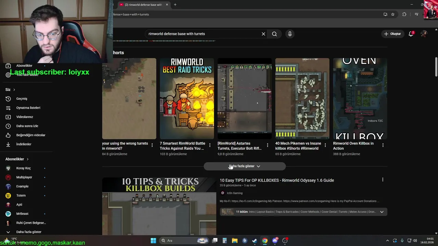Expand the Abonelikler section header
The height and width of the screenshot is (246, 438).
tap(17, 159)
